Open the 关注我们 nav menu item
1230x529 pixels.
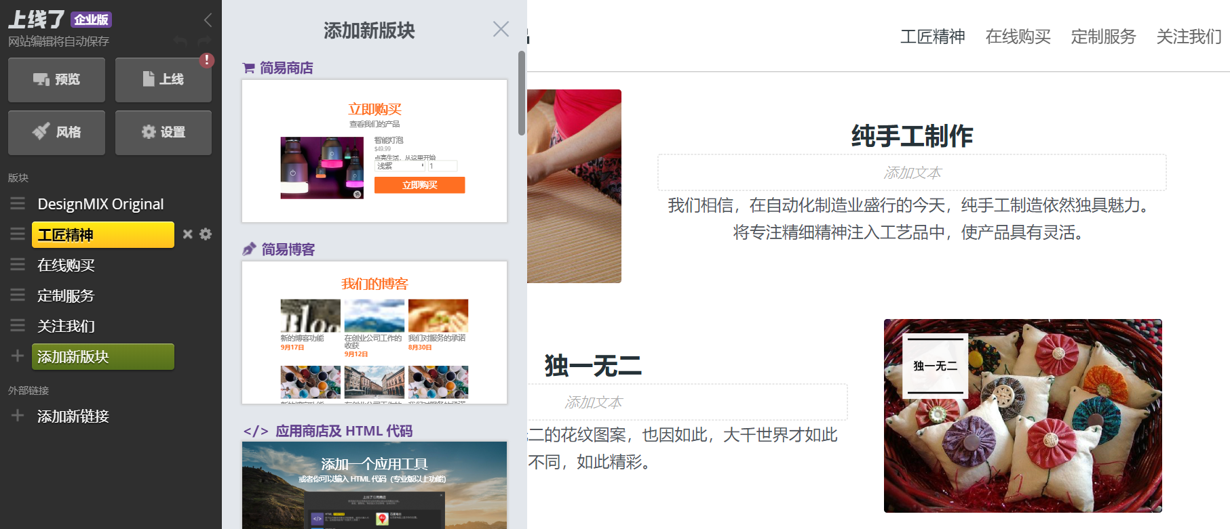click(1189, 37)
